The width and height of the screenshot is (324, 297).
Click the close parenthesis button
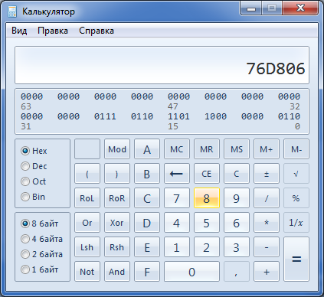[x=117, y=174]
